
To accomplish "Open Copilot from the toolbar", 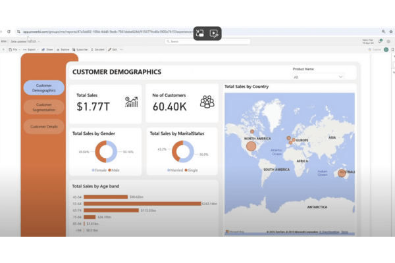I will pos(375,49).
